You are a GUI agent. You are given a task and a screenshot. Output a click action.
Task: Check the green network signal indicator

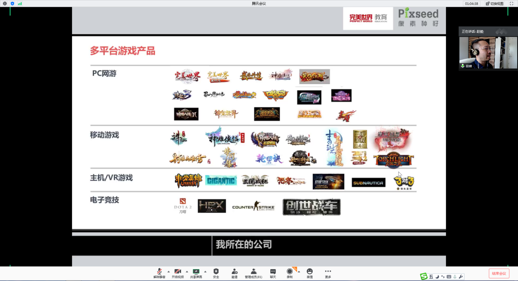pos(20,3)
